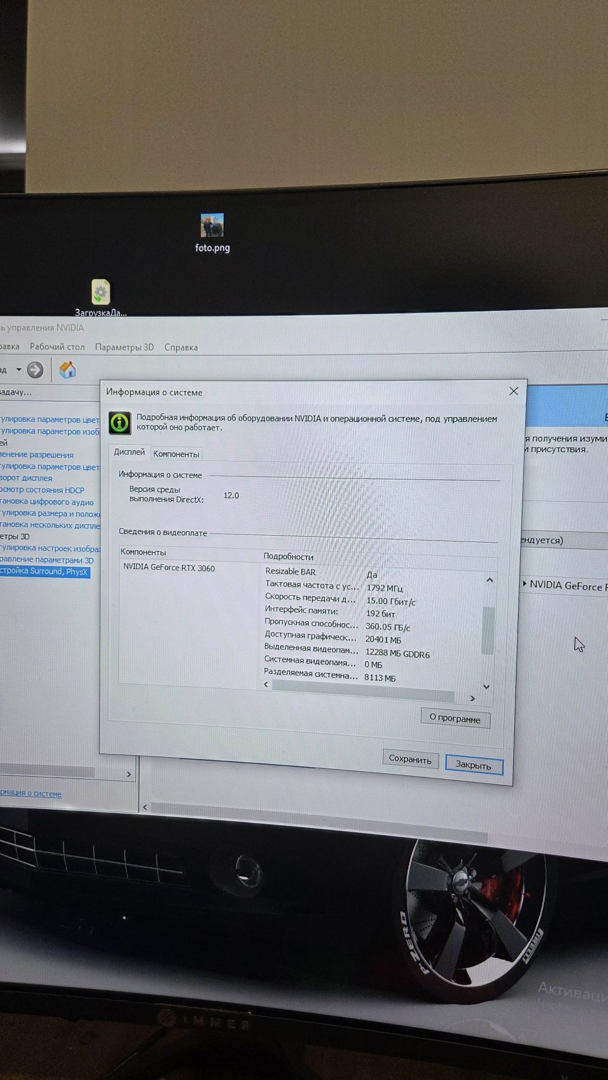Screen dimensions: 608x1080
Task: Click the Подробности column header
Action: [288, 556]
